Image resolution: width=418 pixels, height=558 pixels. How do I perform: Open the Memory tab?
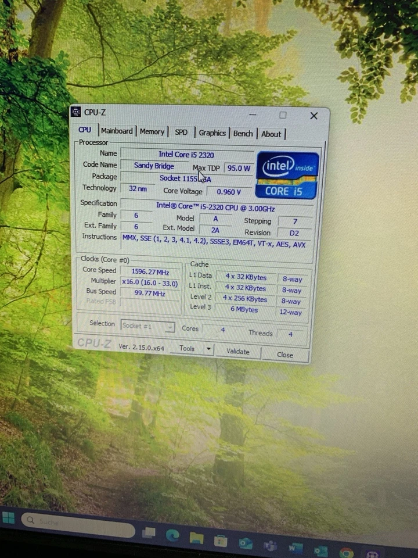click(152, 132)
